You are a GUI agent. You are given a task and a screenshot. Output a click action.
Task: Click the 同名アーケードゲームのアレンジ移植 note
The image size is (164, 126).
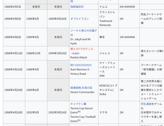click(x=151, y=19)
